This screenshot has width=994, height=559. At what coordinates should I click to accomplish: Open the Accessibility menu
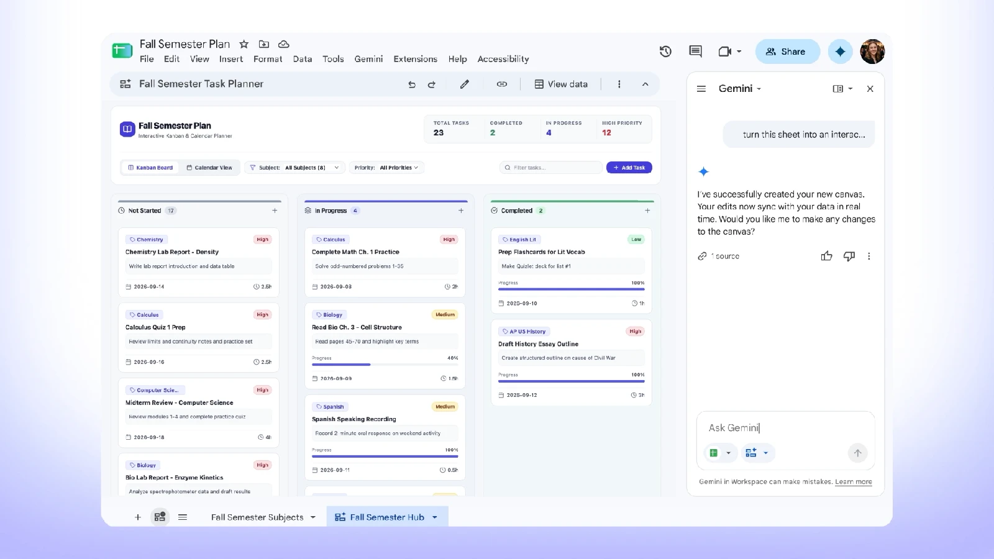coord(503,59)
